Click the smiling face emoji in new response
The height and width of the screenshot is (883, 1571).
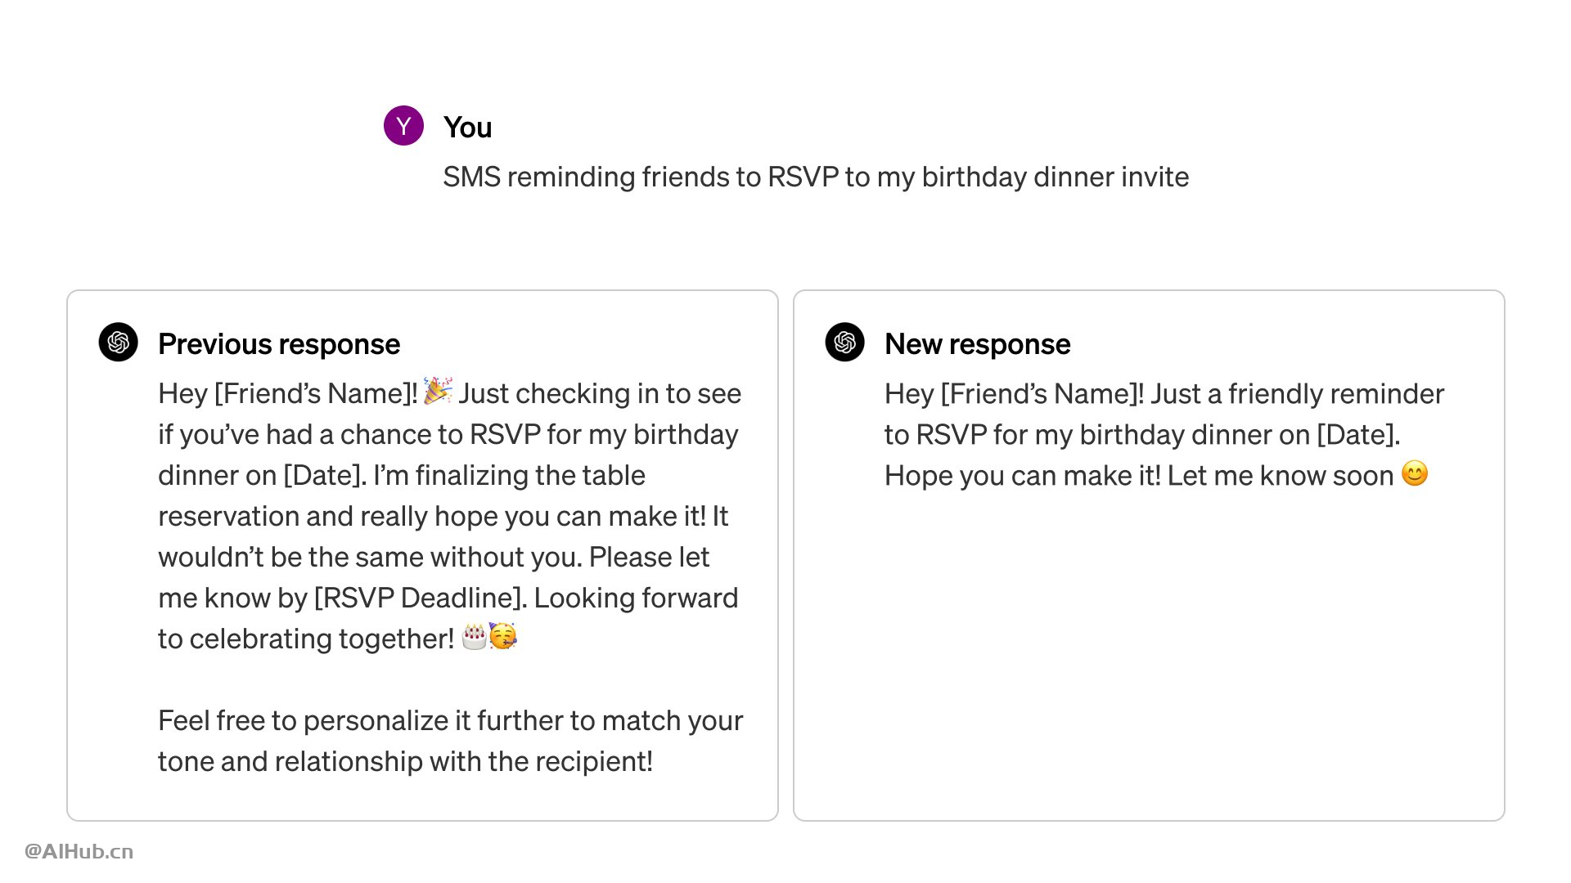point(1415,473)
